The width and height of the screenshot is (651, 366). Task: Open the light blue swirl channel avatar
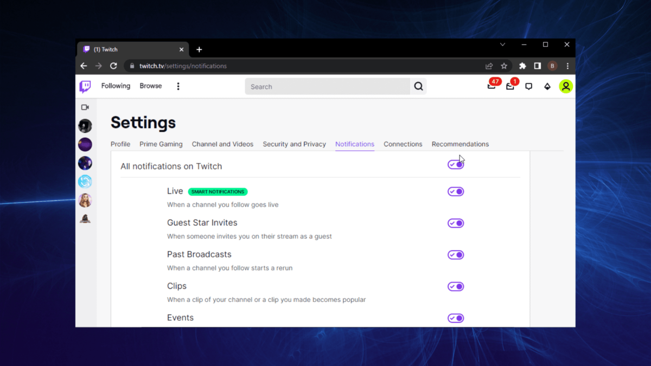[85, 181]
